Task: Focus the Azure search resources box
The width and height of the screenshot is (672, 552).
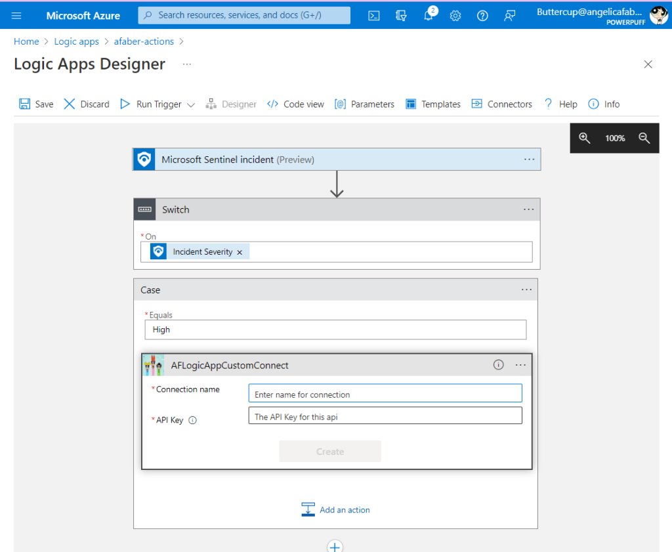Action: 244,15
